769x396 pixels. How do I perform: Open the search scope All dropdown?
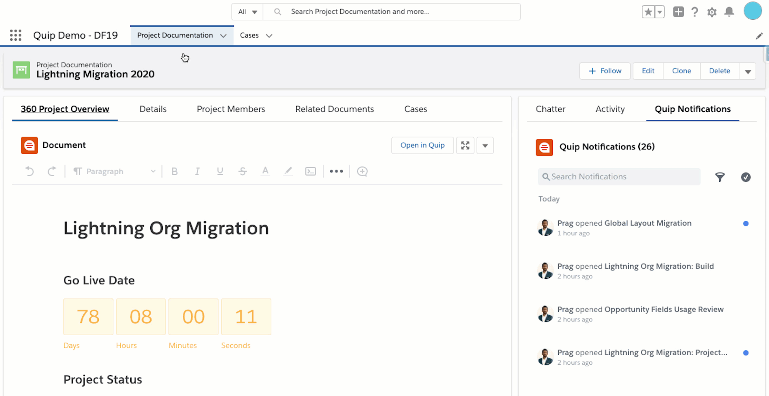[247, 12]
